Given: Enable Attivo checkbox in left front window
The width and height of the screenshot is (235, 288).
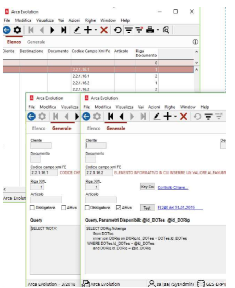Looking at the screenshot, I should point(64,208).
